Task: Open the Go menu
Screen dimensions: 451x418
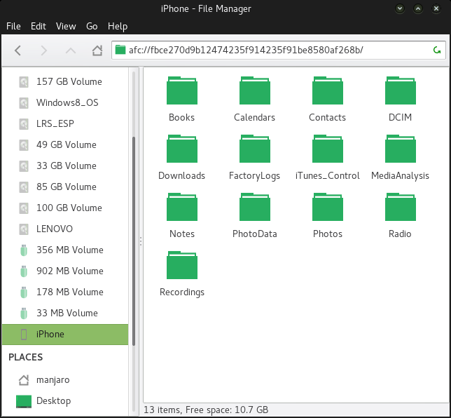Action: 92,26
